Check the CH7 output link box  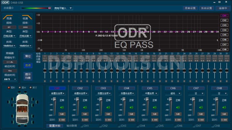tap(194, 126)
